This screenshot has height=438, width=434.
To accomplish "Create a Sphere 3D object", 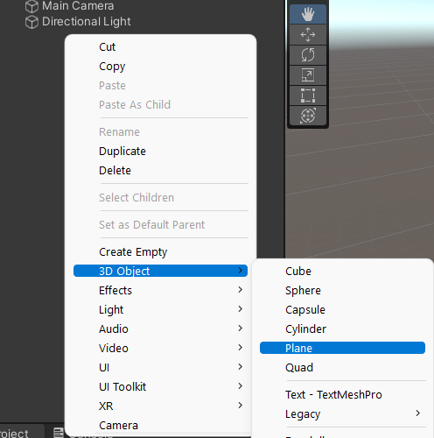I will click(342, 291).
